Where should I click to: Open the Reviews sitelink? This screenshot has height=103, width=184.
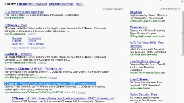[x=32, y=41]
